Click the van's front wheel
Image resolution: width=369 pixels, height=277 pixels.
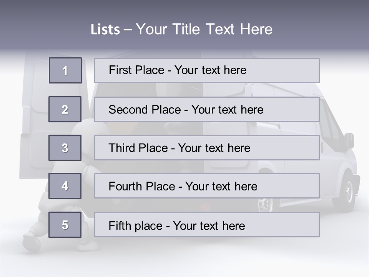pos(348,191)
